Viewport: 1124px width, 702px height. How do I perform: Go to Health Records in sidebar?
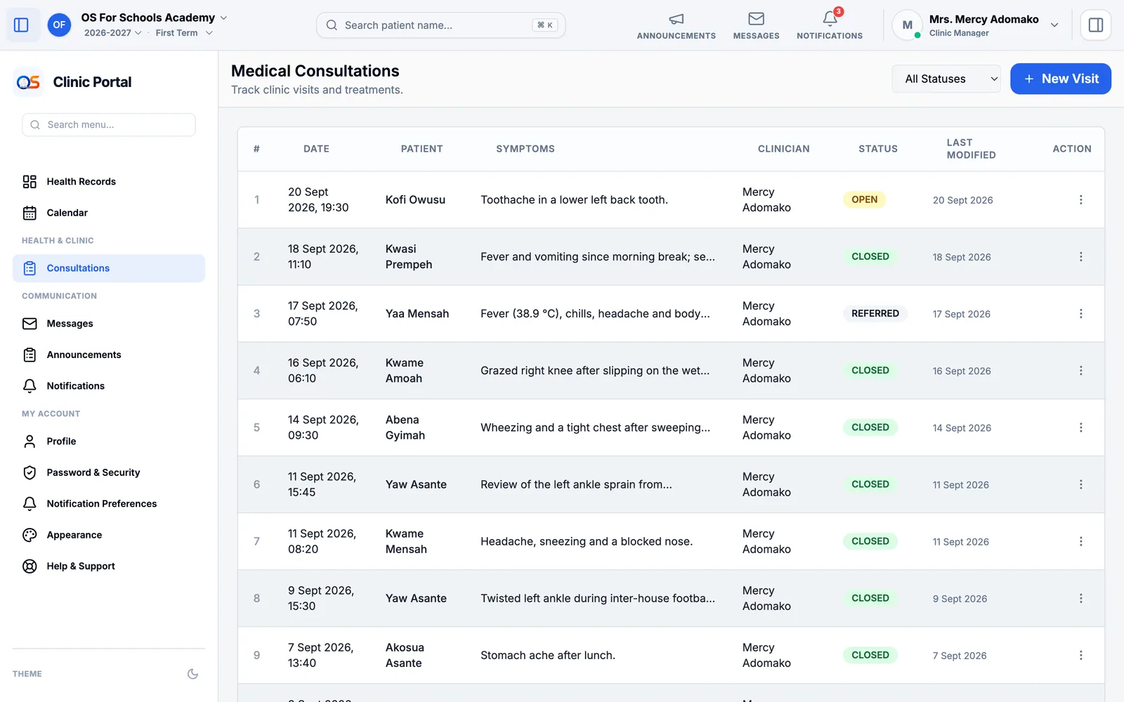pyautogui.click(x=109, y=182)
